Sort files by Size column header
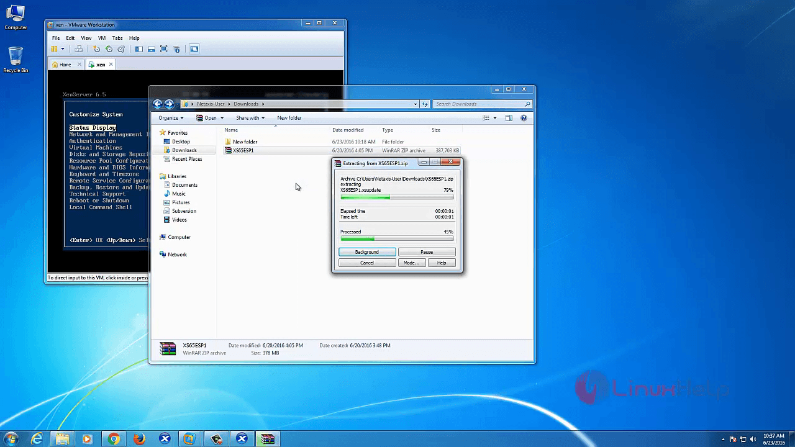Image resolution: width=795 pixels, height=447 pixels. point(436,130)
